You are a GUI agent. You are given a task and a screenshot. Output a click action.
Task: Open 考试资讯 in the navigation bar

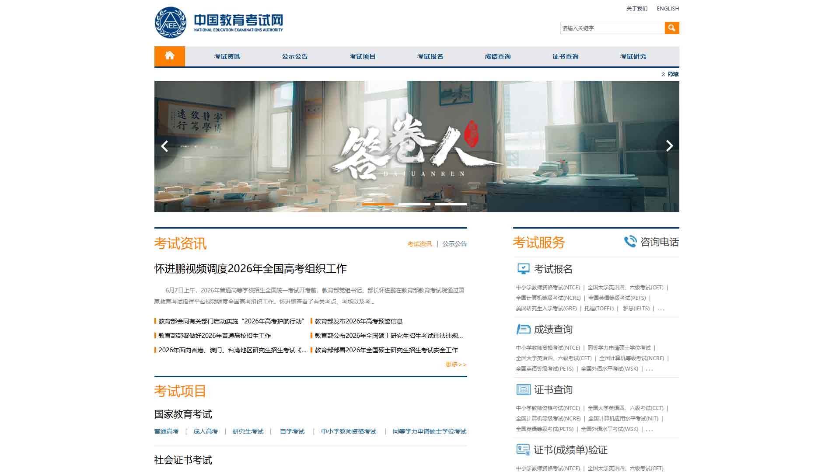tap(227, 56)
